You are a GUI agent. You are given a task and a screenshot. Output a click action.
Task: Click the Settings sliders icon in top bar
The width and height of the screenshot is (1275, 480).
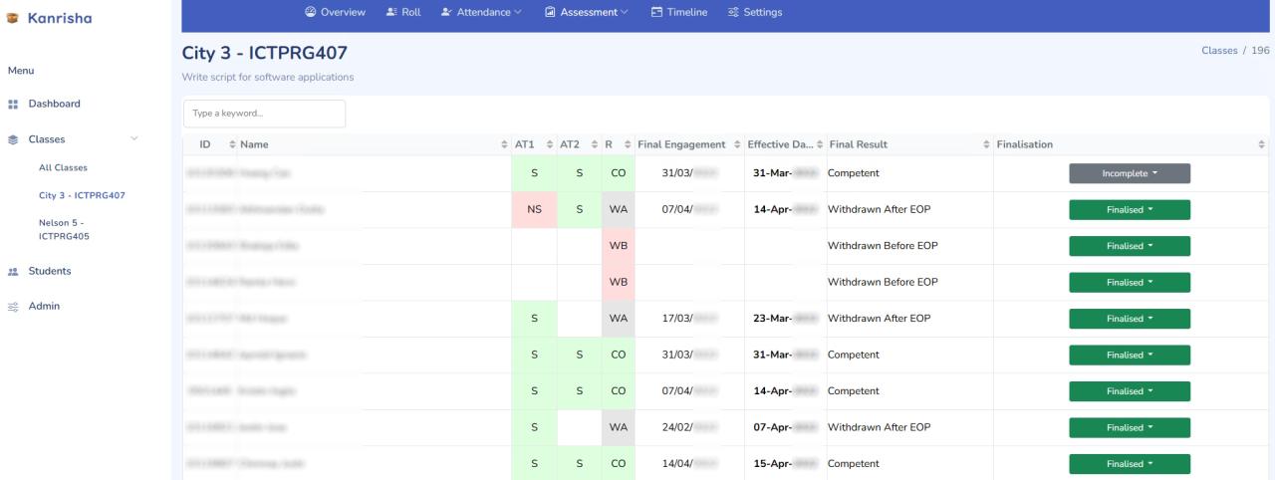click(733, 12)
